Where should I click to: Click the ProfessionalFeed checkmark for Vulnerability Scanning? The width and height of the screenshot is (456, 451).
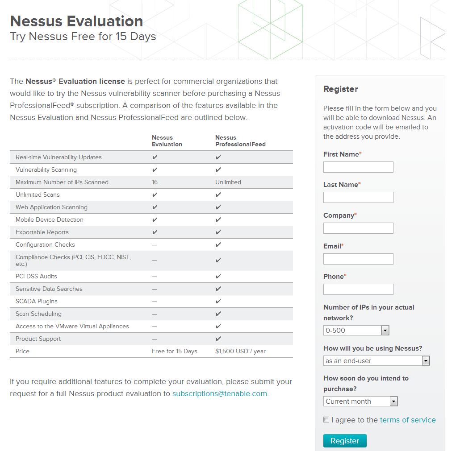tap(218, 170)
